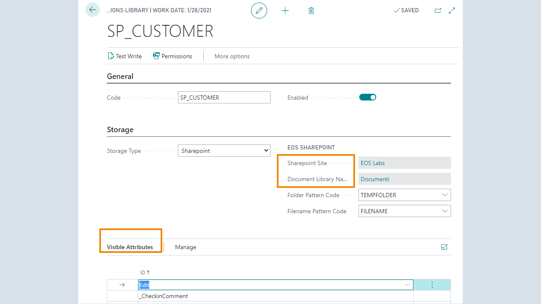Image resolution: width=541 pixels, height=304 pixels.
Task: Go back with the arrow button
Action: pos(93,10)
